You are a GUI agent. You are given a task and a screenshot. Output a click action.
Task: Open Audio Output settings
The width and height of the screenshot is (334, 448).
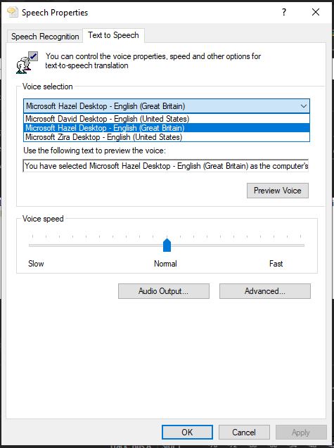(x=164, y=291)
